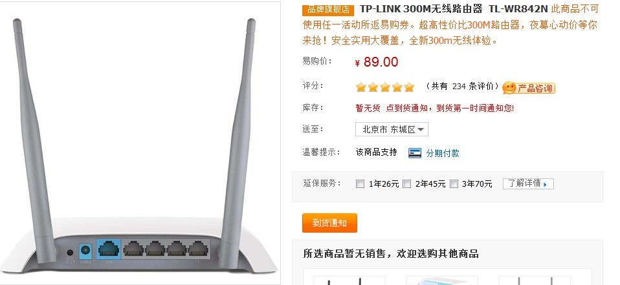The image size is (620, 285).
Task: Click the blue arrow in 了解详情
Action: (x=546, y=184)
